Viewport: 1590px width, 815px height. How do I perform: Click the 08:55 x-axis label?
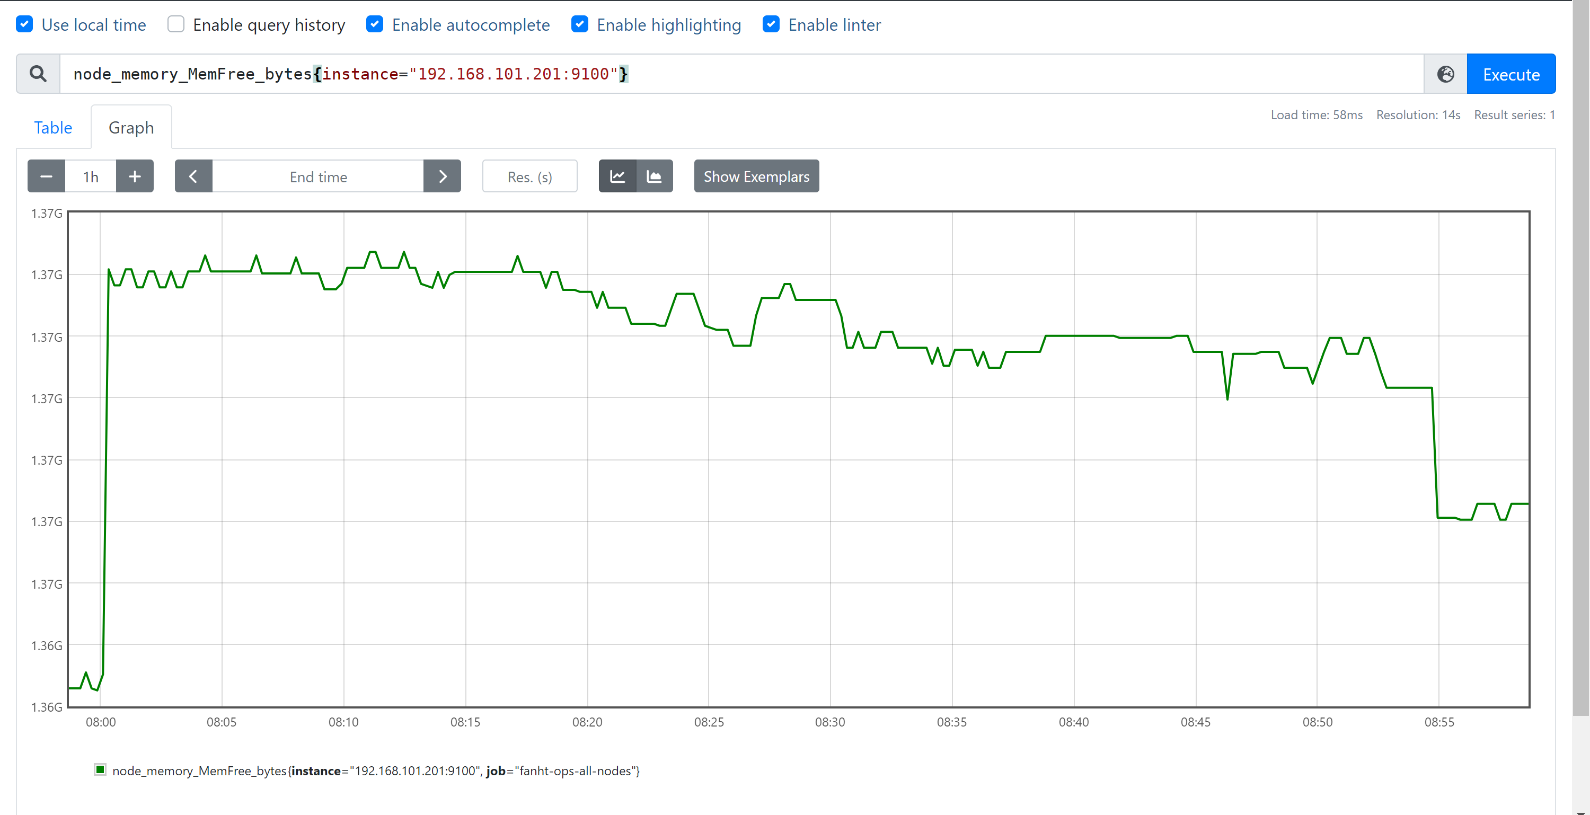1439,722
